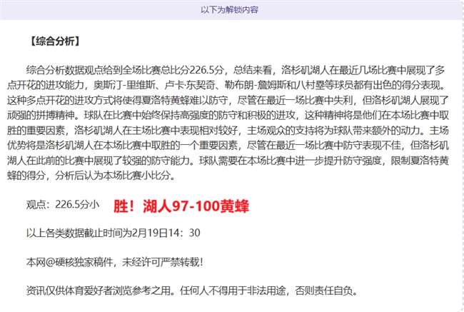Click paragraph line starting 优势将是洛杉矶湖人

[x=228, y=146]
